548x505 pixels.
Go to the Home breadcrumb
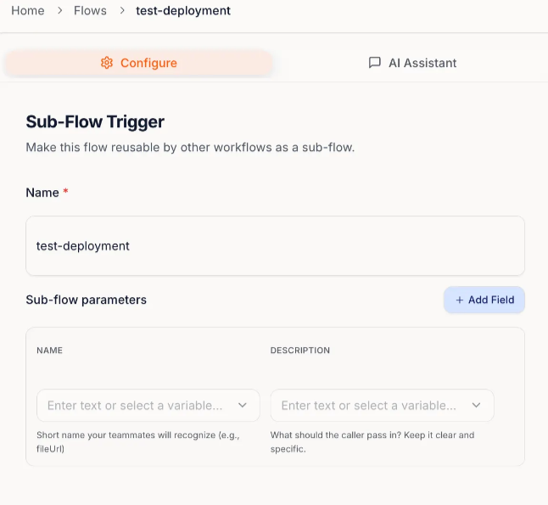[28, 11]
